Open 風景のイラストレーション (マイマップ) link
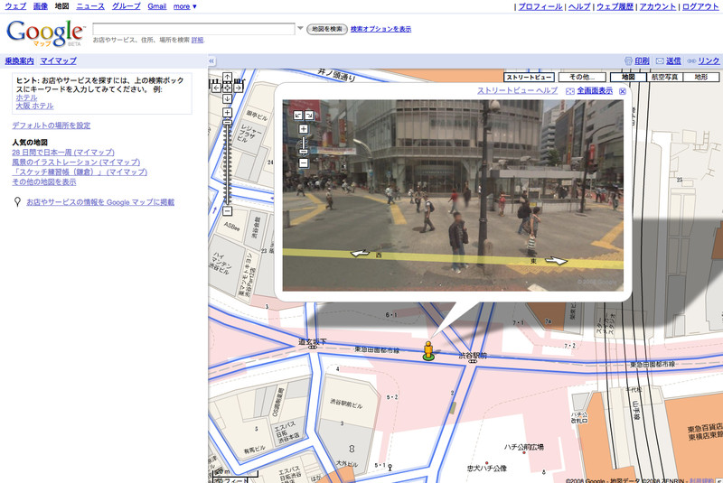Screen dimensions: 723x483 (76, 163)
